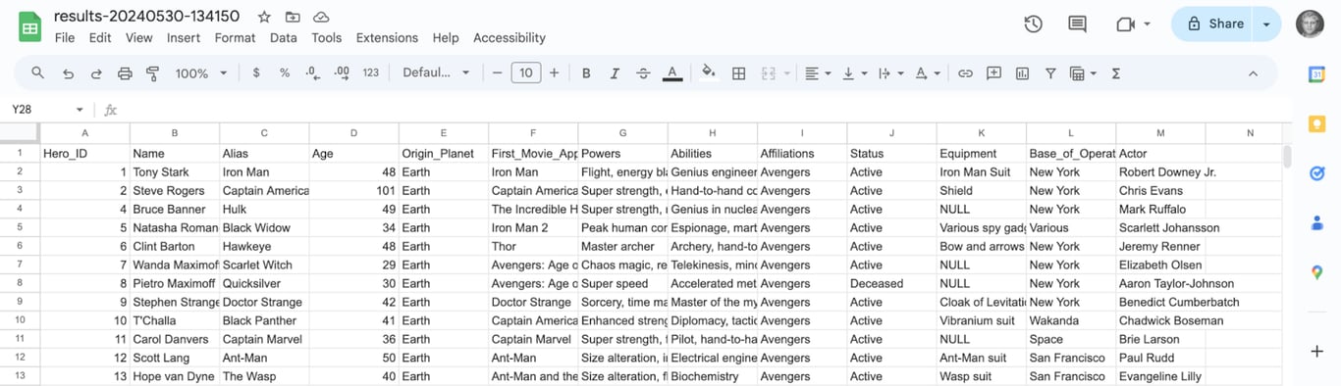Viewport: 1341px width, 386px height.
Task: Open filter views dropdown
Action: coord(1083,73)
